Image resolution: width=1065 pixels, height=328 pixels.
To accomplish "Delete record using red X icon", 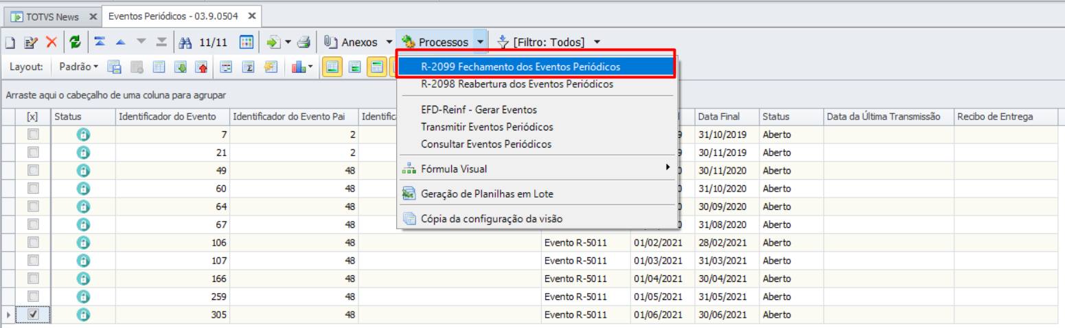I will 51,43.
